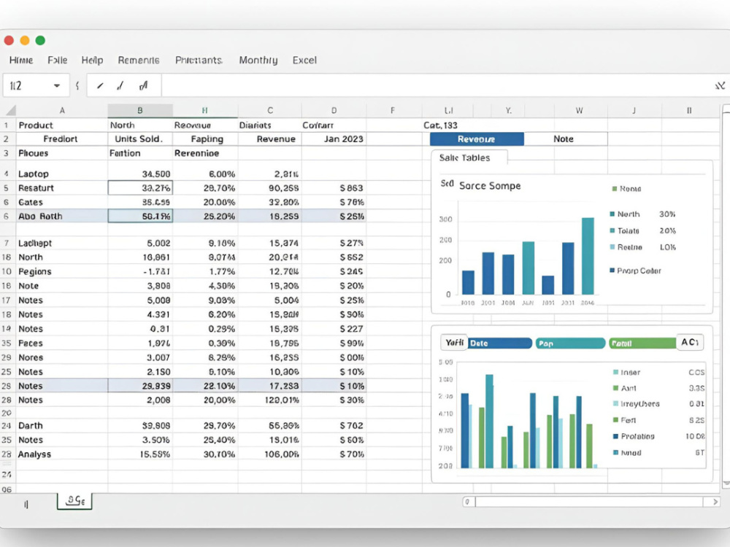Click the sheet tab at bottom
Screen dimensions: 730x547
pyautogui.click(x=74, y=500)
